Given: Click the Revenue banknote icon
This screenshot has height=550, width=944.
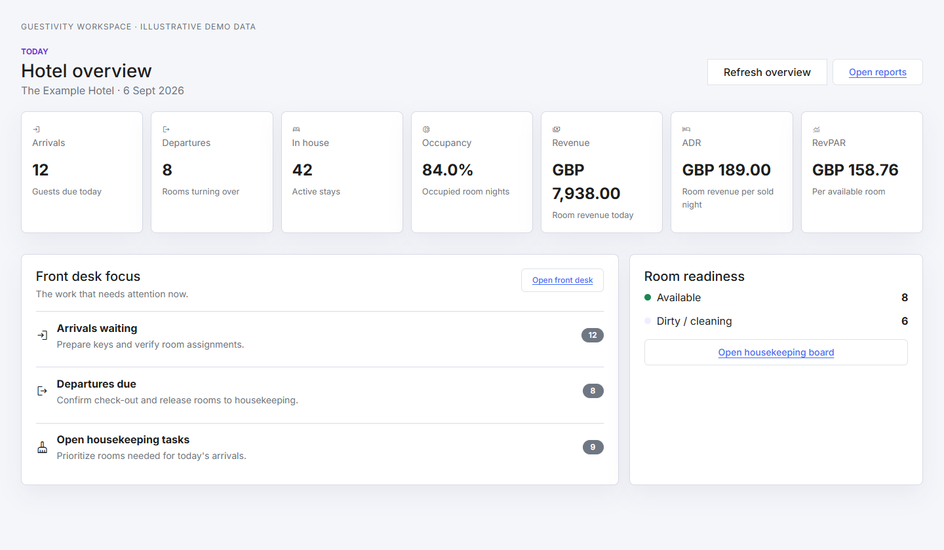Looking at the screenshot, I should (556, 130).
